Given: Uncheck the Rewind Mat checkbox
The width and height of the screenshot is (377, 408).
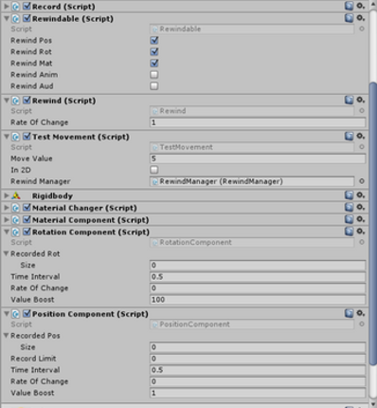Looking at the screenshot, I should 154,63.
